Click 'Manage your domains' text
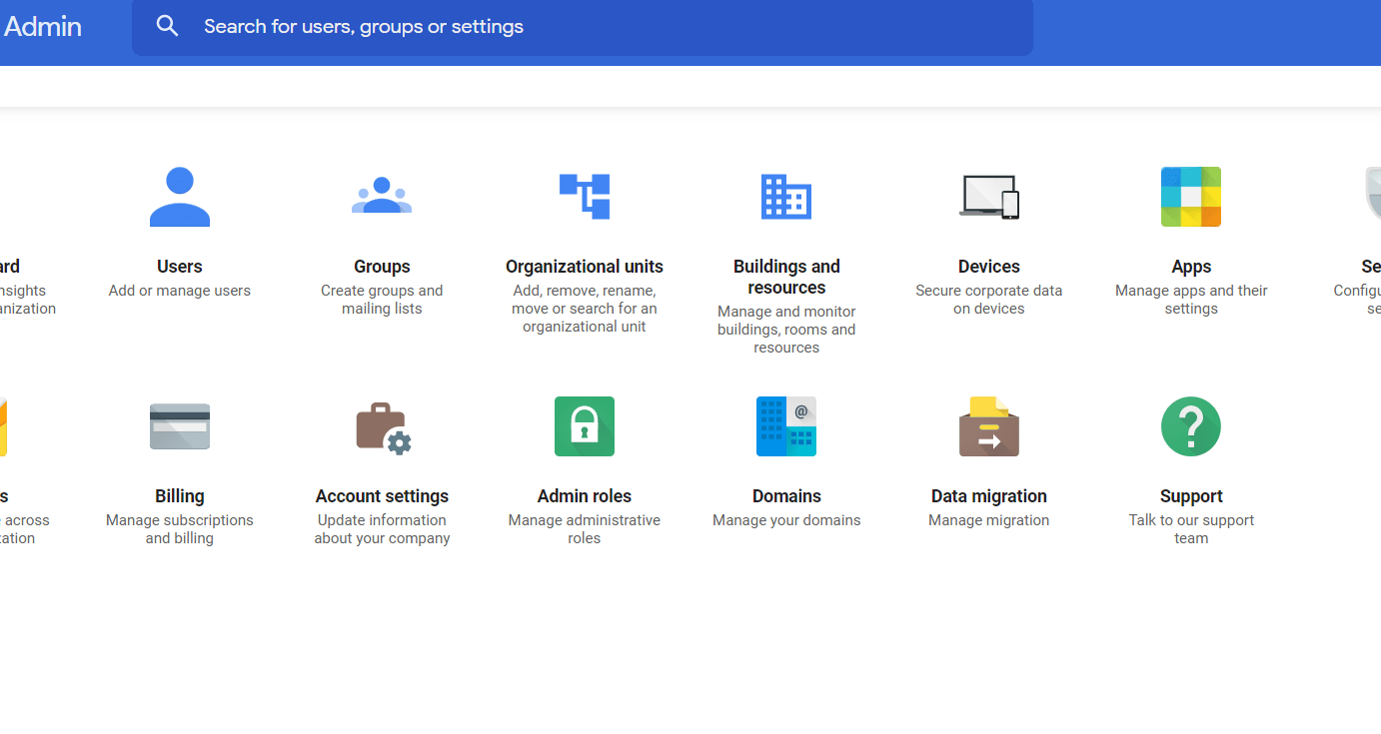 point(786,520)
